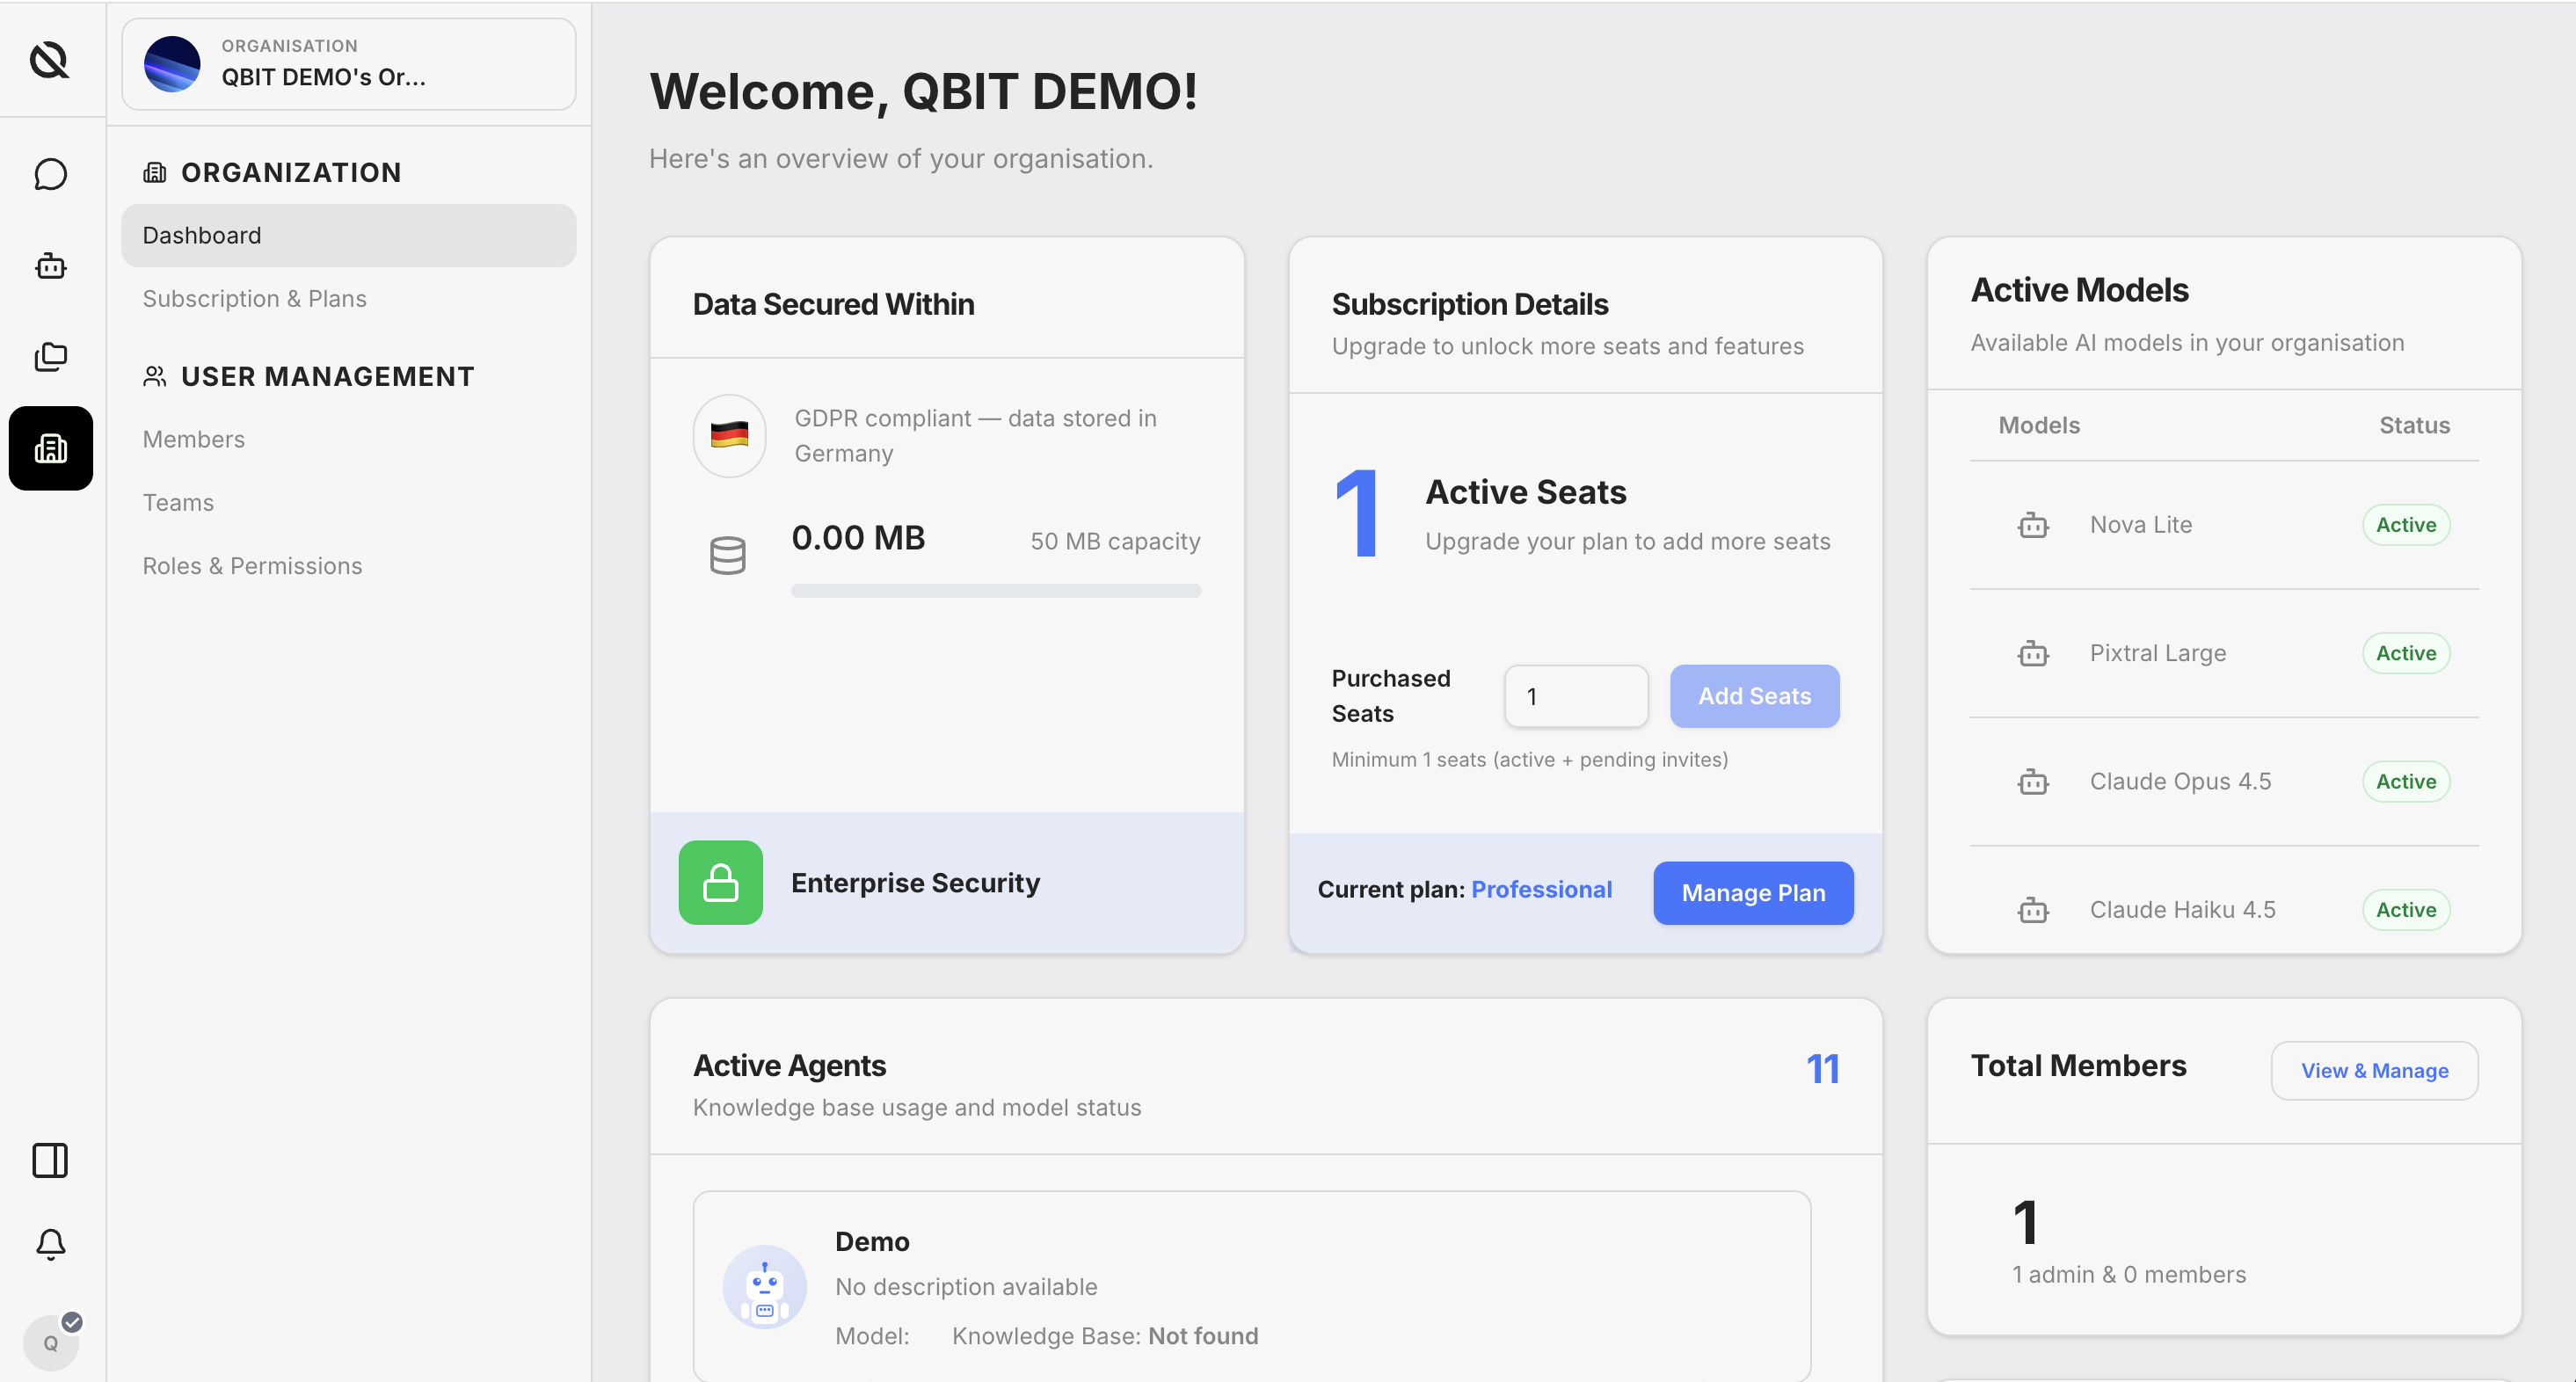
Task: Click the robot icon beside Nova Lite
Action: [2033, 525]
